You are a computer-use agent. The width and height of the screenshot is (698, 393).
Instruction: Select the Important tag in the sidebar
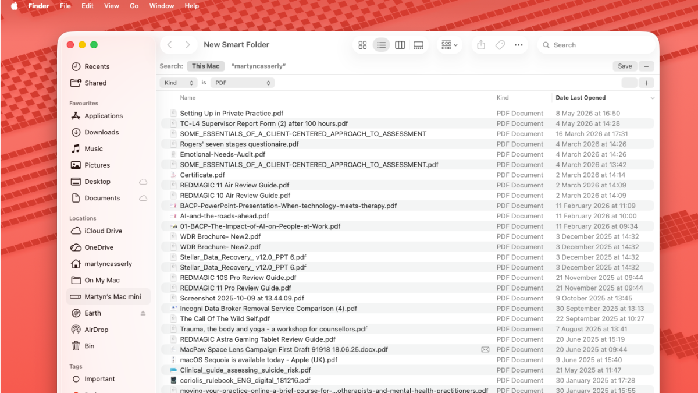tap(108, 379)
